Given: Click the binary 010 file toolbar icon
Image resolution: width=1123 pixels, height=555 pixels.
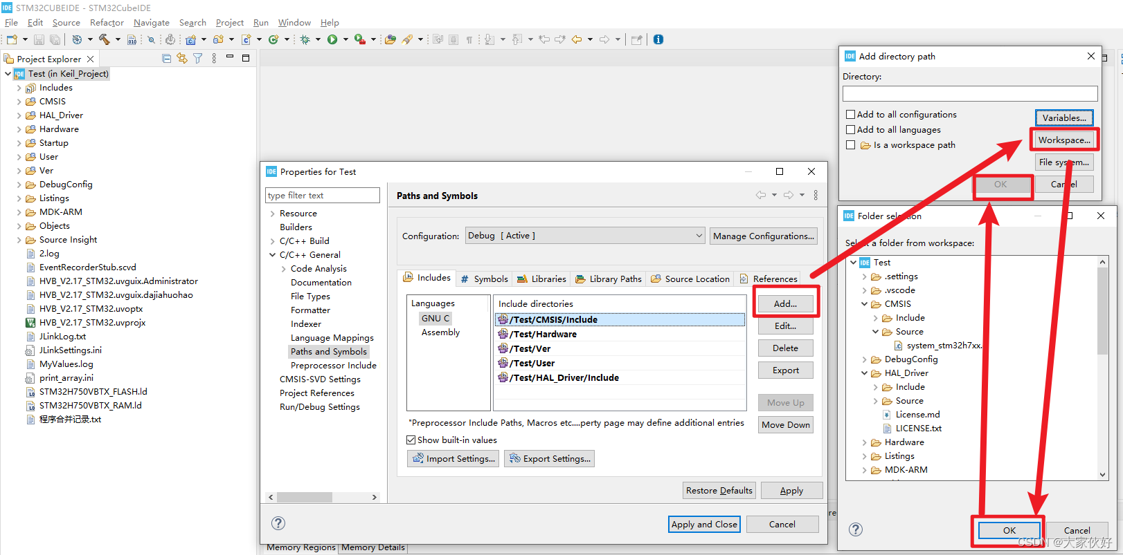Looking at the screenshot, I should click(x=132, y=39).
